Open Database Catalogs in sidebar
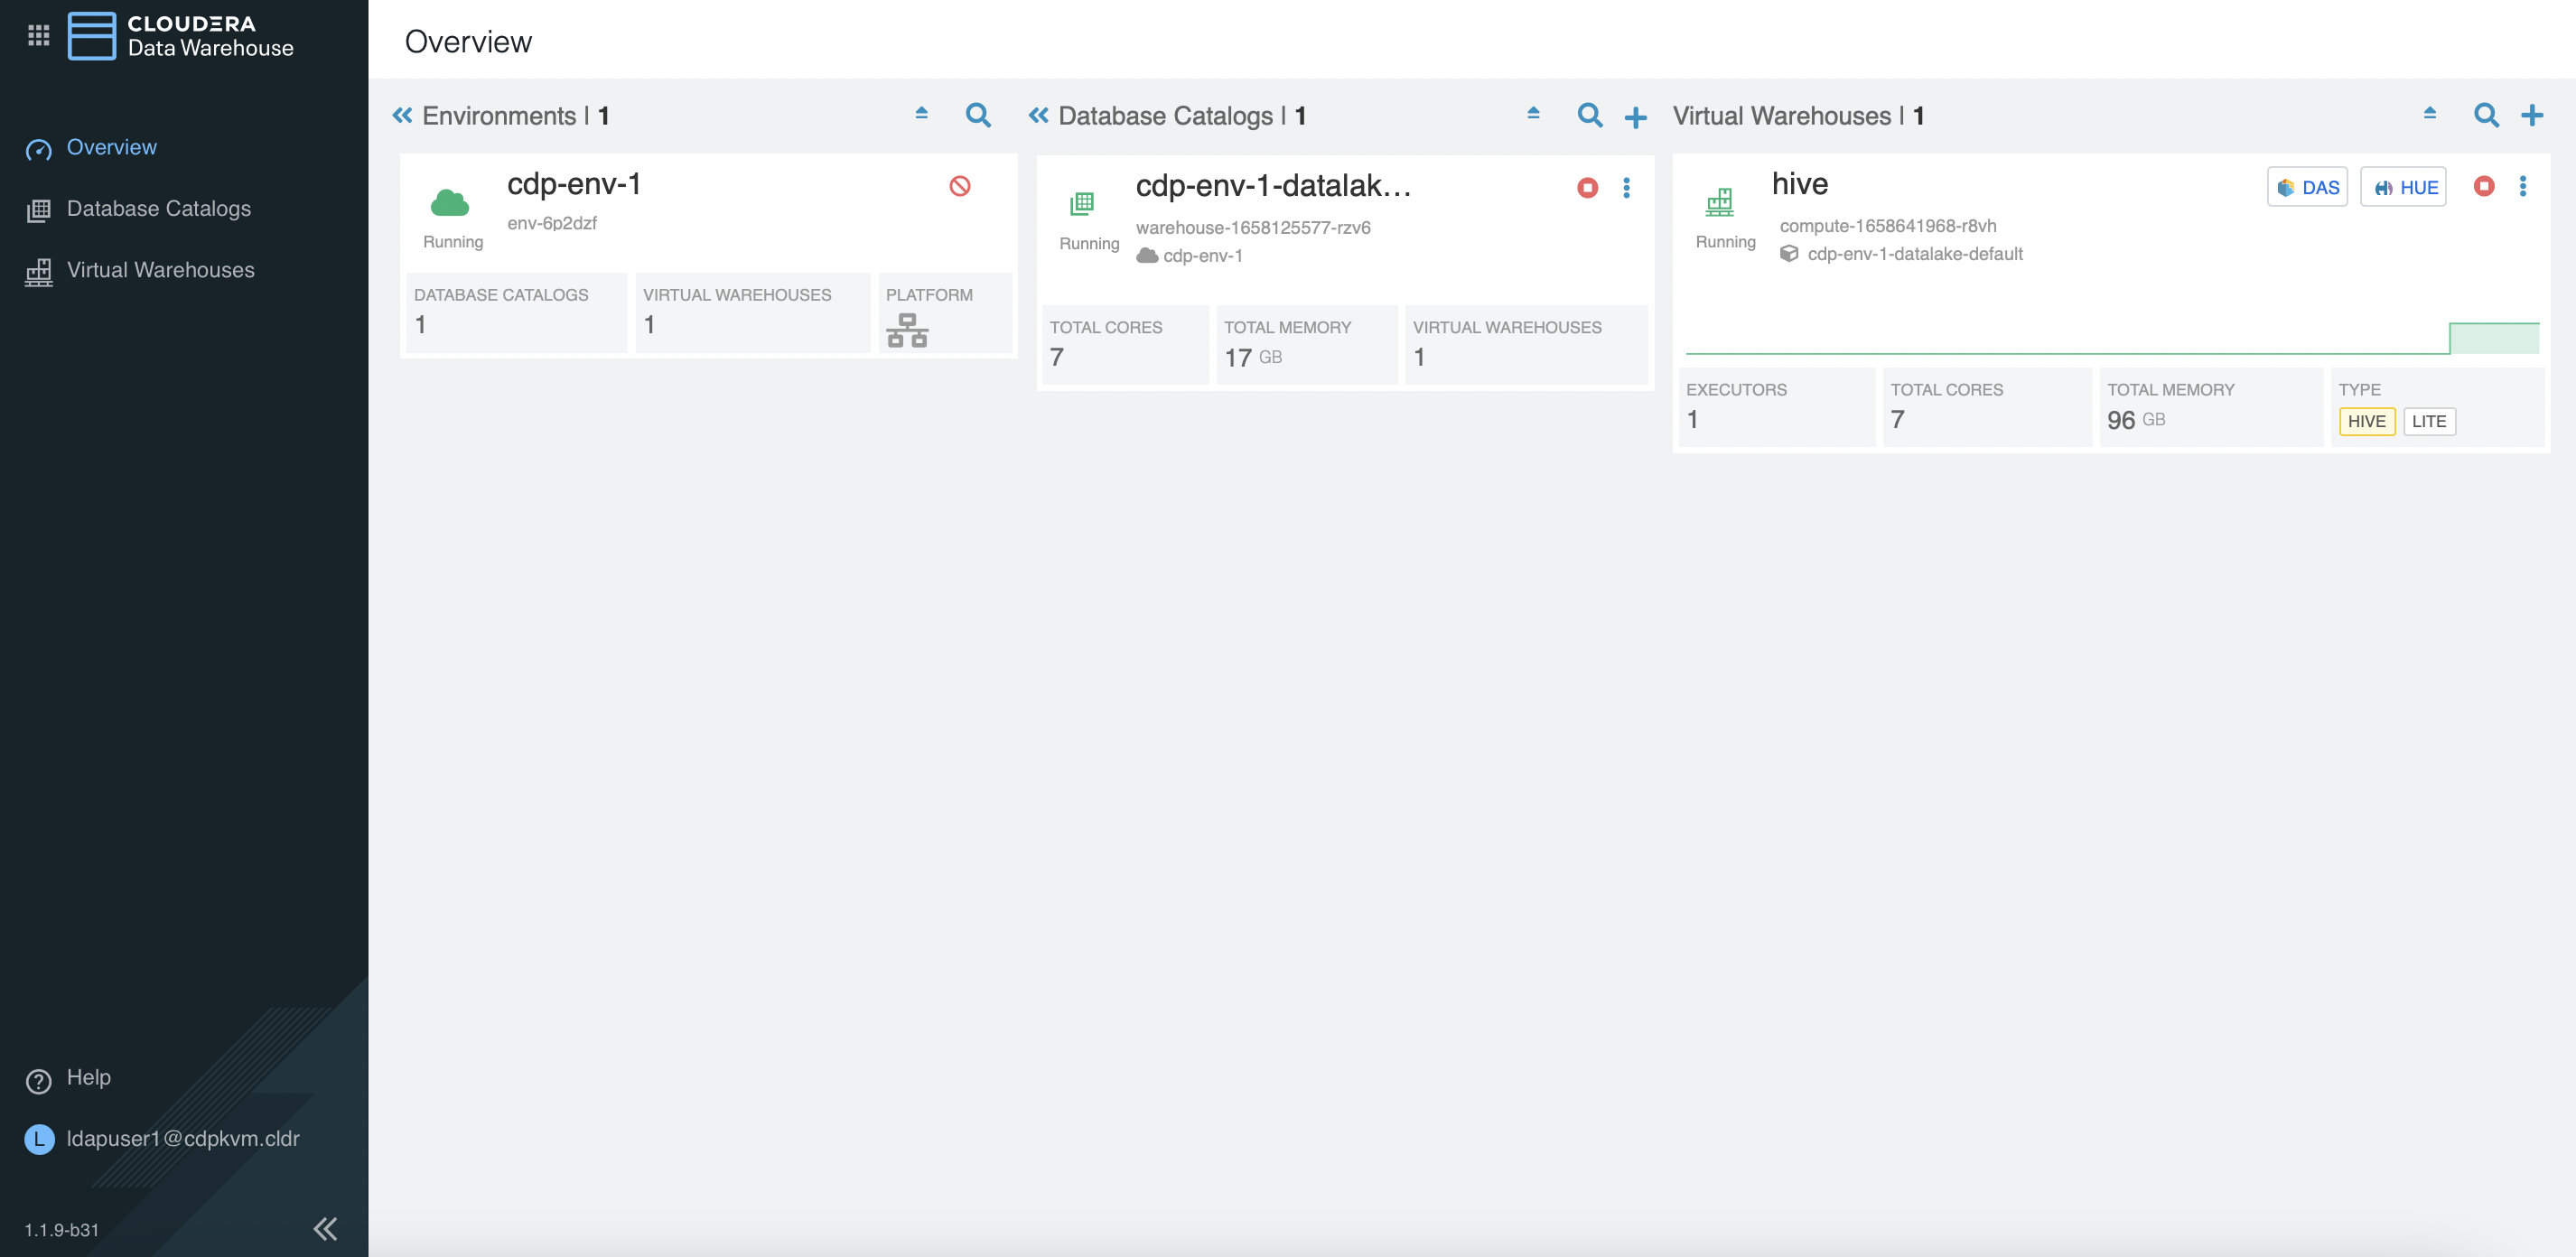 pyautogui.click(x=158, y=209)
